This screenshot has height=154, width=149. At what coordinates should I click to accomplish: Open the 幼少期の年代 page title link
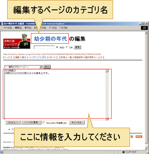[x=50, y=39]
